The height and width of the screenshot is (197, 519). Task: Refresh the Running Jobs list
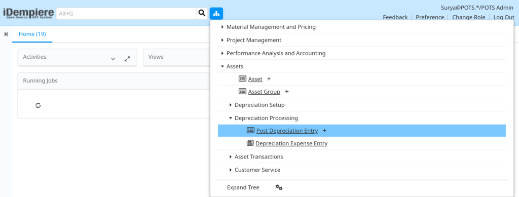pyautogui.click(x=38, y=105)
